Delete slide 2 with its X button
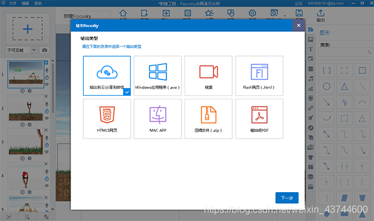The width and height of the screenshot is (374, 221). coord(46,96)
